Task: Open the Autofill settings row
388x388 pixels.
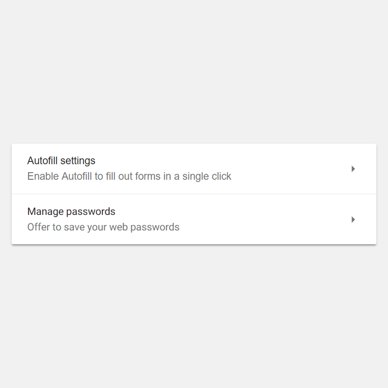Action: tap(194, 169)
